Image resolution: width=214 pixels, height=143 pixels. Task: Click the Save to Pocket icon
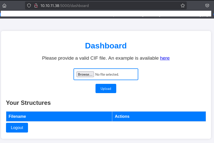pos(207,5)
